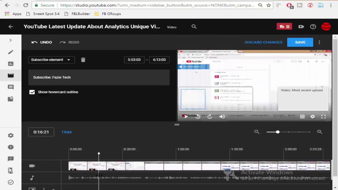Image resolution: width=338 pixels, height=190 pixels.
Task: Edit the 6:13:03 end time field
Action: (159, 60)
